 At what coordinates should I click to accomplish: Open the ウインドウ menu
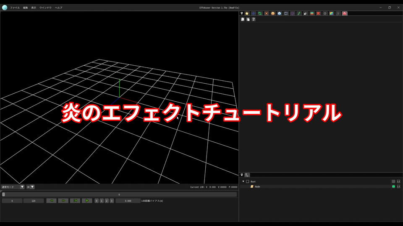pos(45,8)
